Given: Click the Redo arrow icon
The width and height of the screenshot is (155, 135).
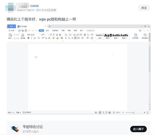Looking at the screenshot, I should click(33, 31).
